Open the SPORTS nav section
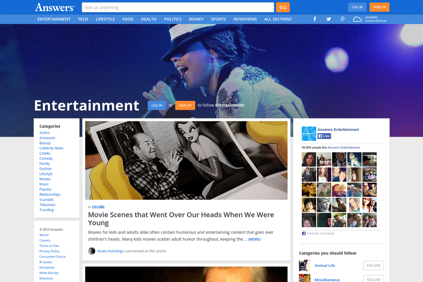 [219, 19]
